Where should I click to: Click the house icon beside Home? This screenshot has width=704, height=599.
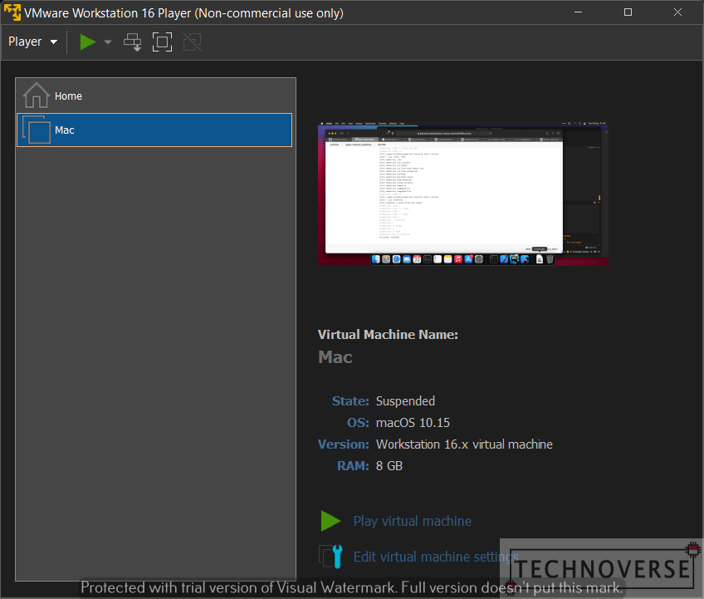[x=36, y=96]
